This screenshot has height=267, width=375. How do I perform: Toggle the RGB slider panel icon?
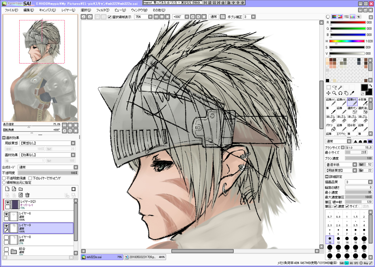coord(334,17)
